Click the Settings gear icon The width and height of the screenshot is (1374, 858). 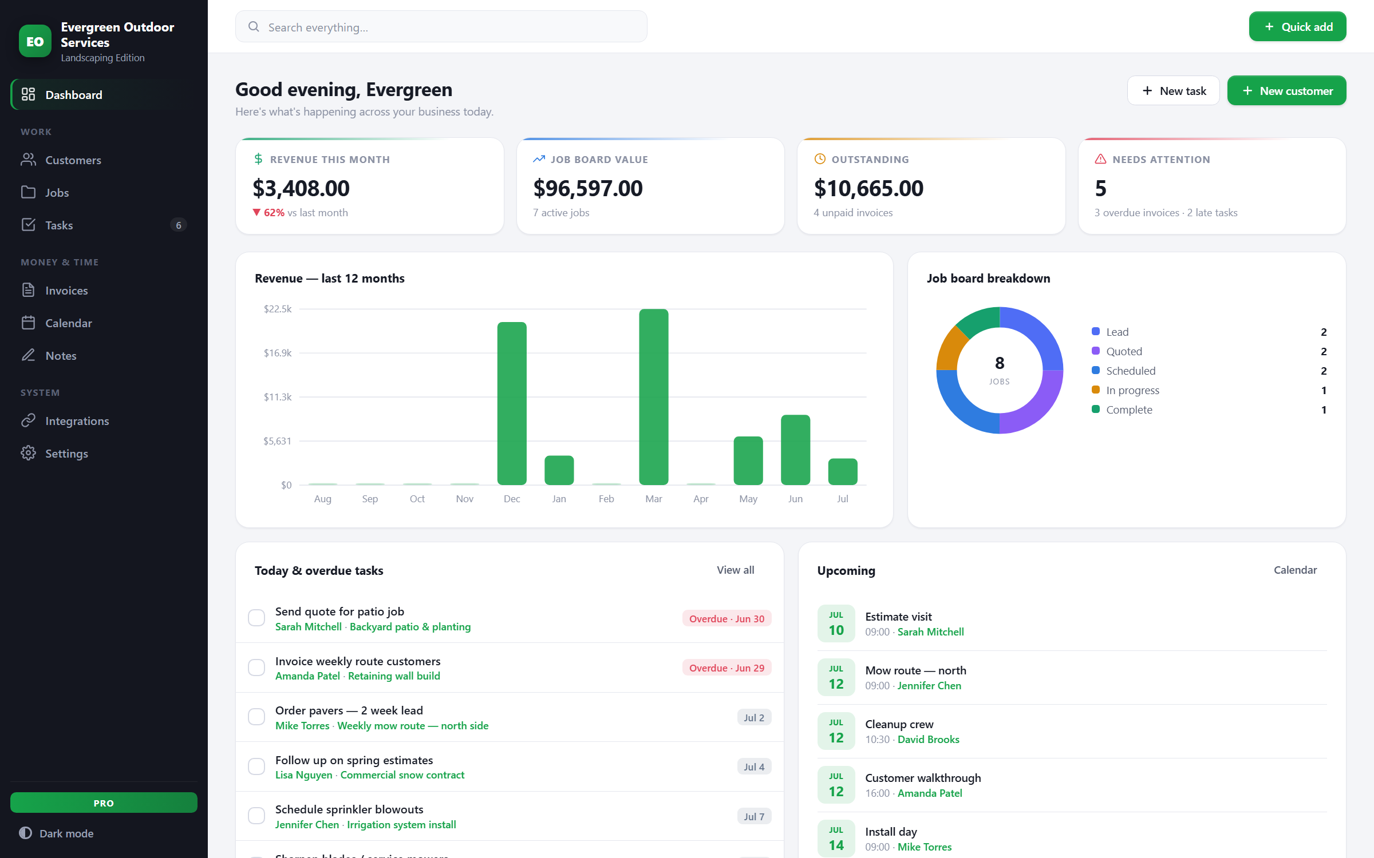[x=28, y=453]
